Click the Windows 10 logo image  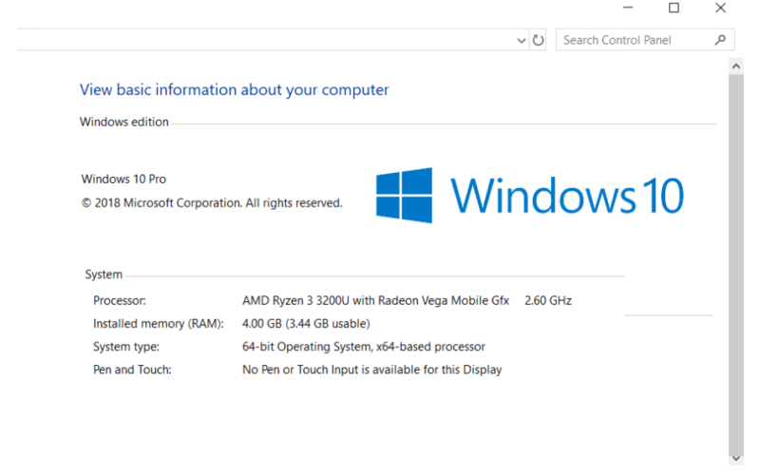point(530,196)
